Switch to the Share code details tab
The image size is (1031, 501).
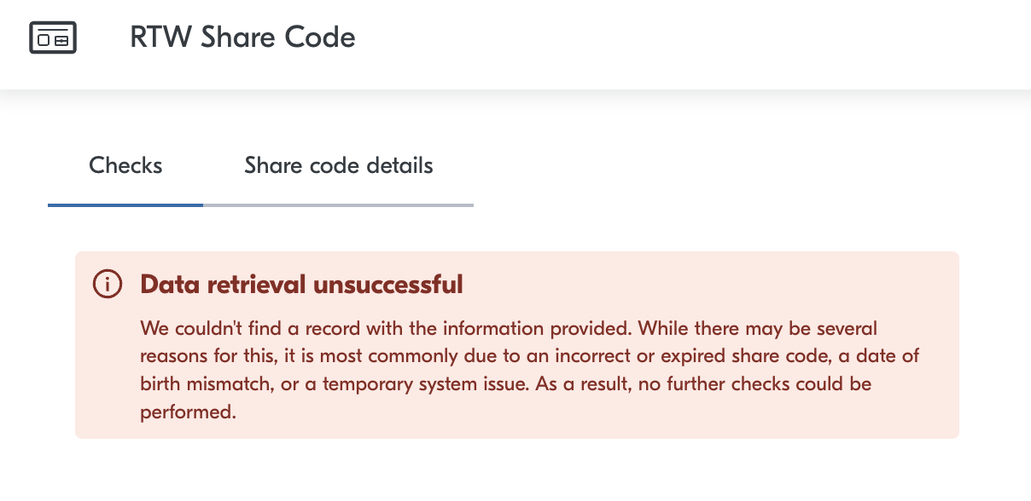[338, 165]
